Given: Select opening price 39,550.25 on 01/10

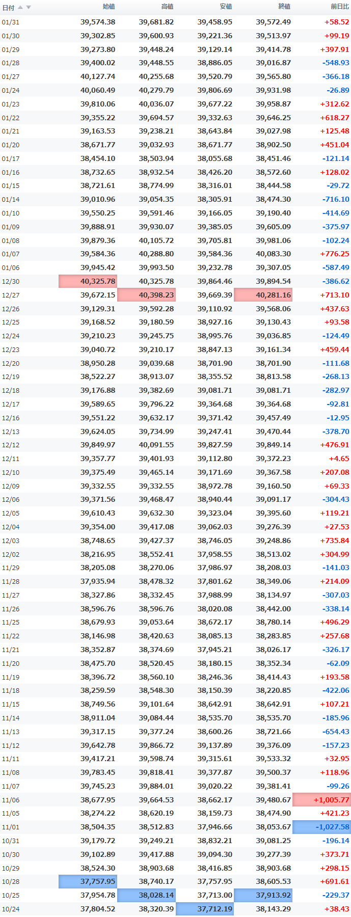Looking at the screenshot, I should tap(98, 213).
